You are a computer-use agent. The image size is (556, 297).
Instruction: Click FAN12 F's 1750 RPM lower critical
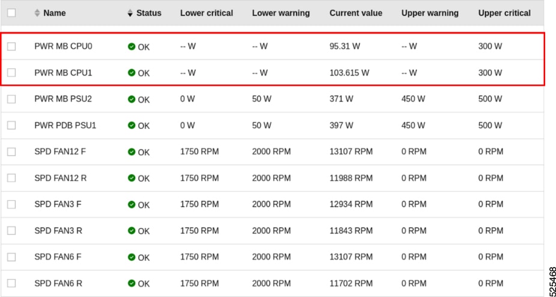[x=199, y=152]
